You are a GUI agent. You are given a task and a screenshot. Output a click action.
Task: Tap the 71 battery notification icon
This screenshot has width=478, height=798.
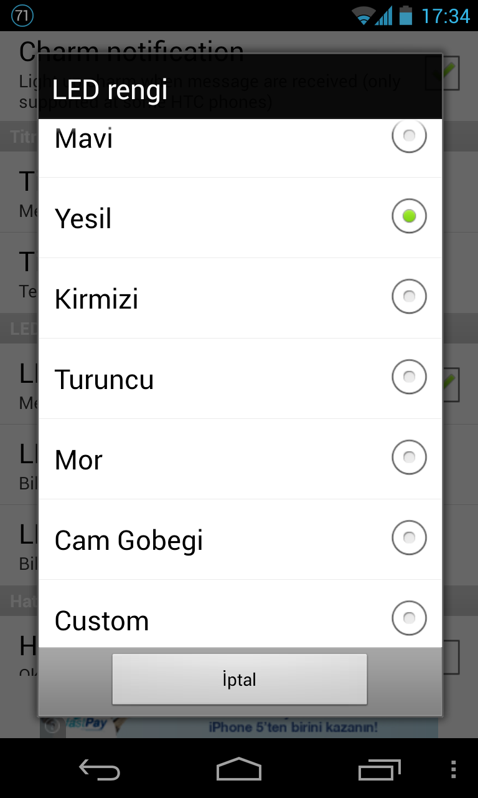(x=22, y=16)
